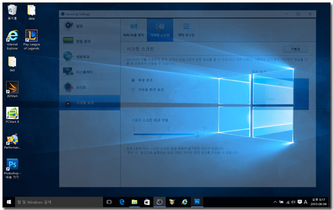Open the network icon in the tray
Screen dimensions: 333x210
click(x=287, y=202)
